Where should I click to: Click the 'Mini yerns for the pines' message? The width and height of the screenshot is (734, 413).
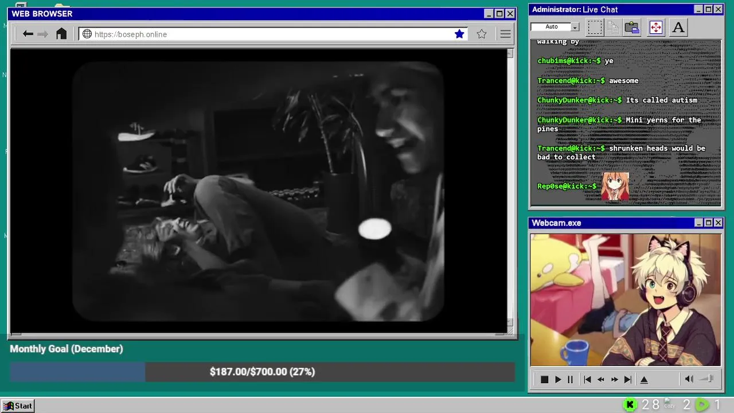point(619,124)
